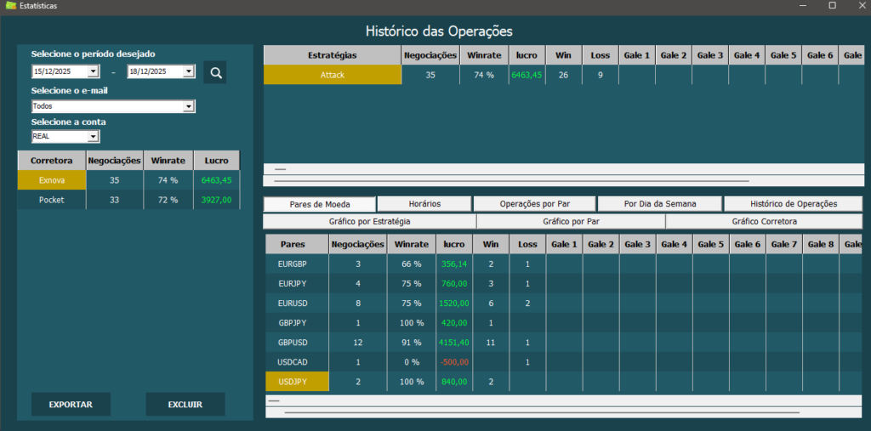Click the magnifying glass search icon
Viewport: 871px width, 431px height.
click(214, 72)
